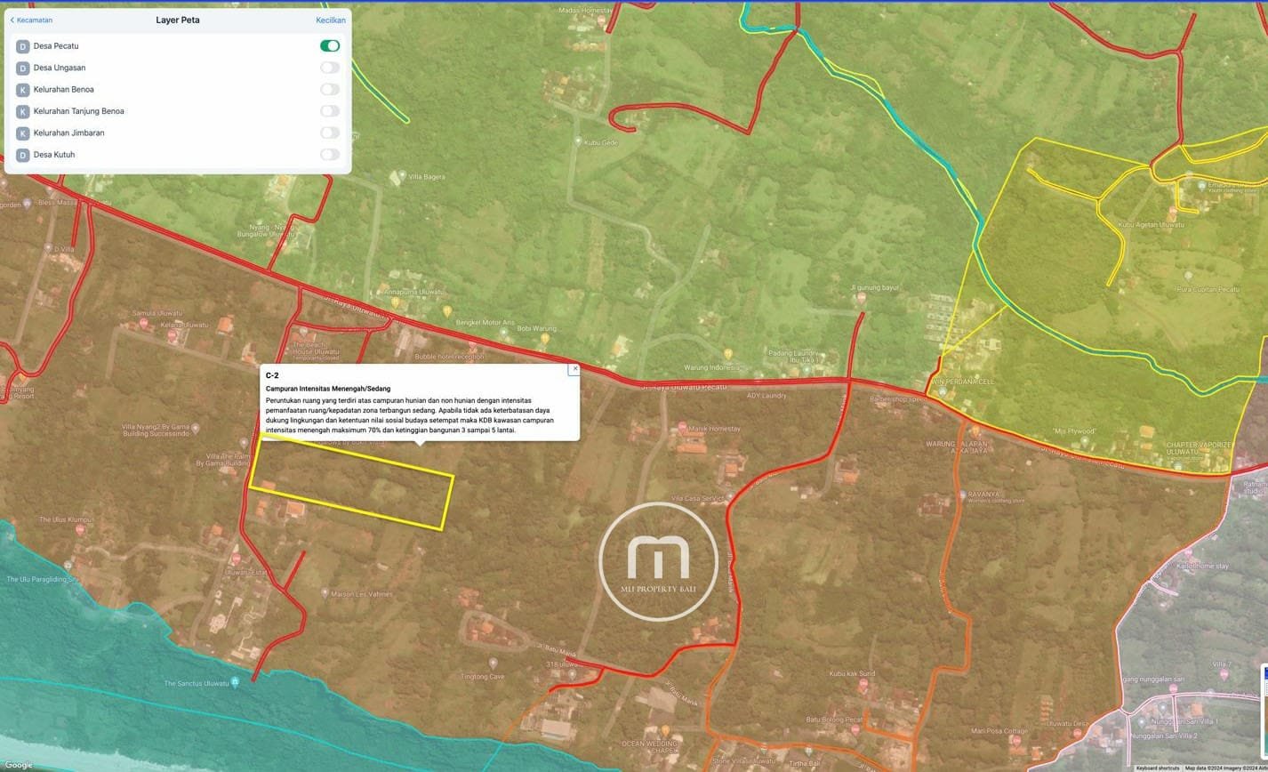1268x772 pixels.
Task: Enable the Desa Ungasan layer toggle
Action: [x=329, y=68]
